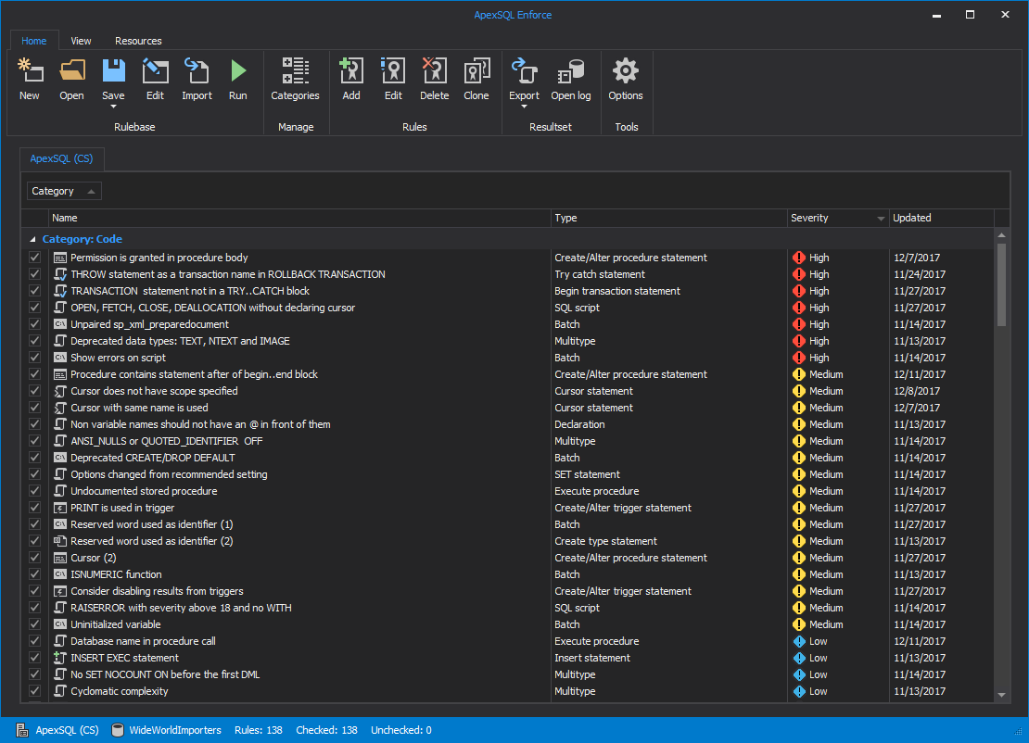This screenshot has height=743, width=1029.
Task: Add a new rule
Action: pos(350,78)
